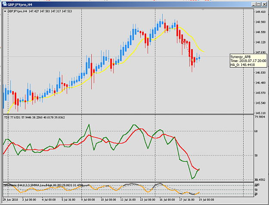Click the 11 Jul 16:00 time label

click(x=128, y=200)
